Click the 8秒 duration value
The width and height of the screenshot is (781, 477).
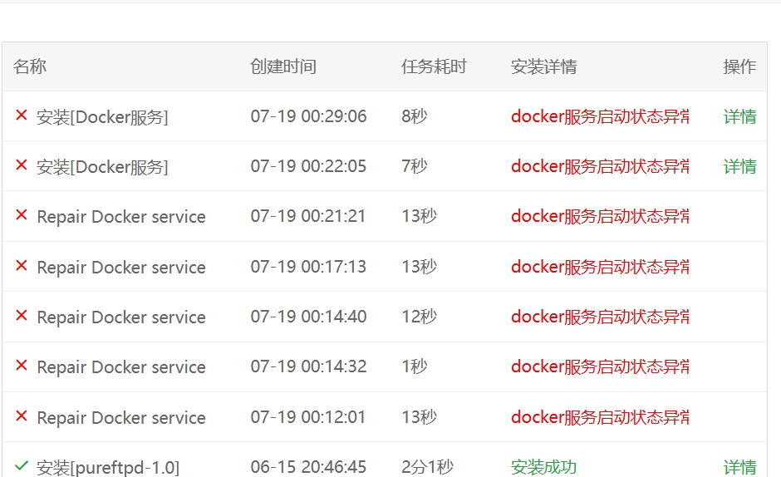[x=415, y=116]
